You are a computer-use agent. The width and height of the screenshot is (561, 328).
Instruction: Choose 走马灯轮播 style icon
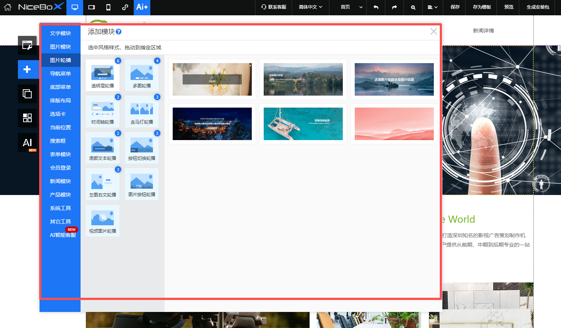142,111
